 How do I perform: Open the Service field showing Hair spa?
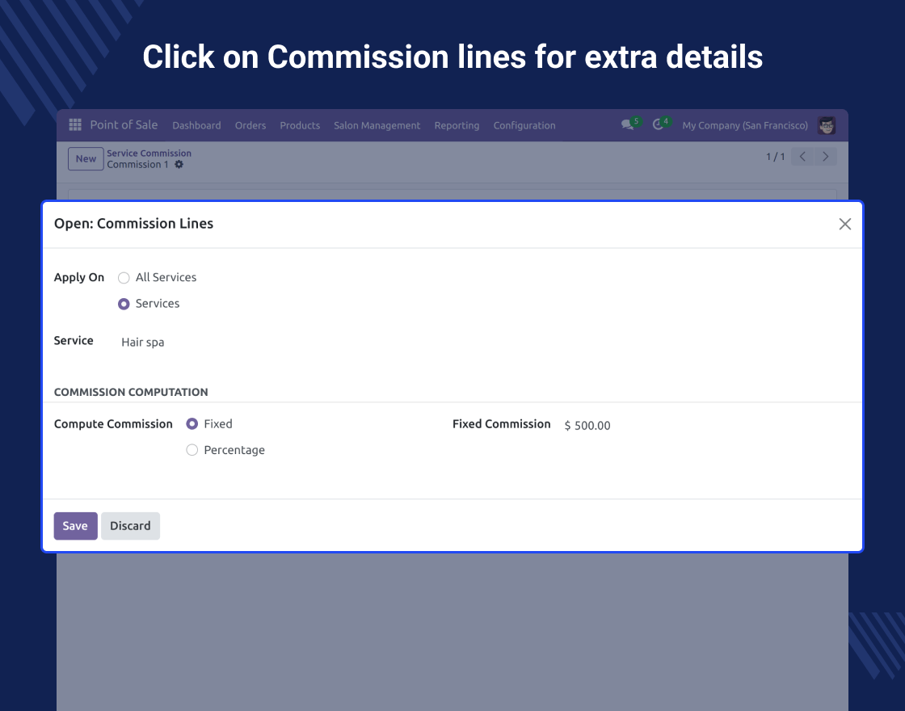(x=277, y=343)
